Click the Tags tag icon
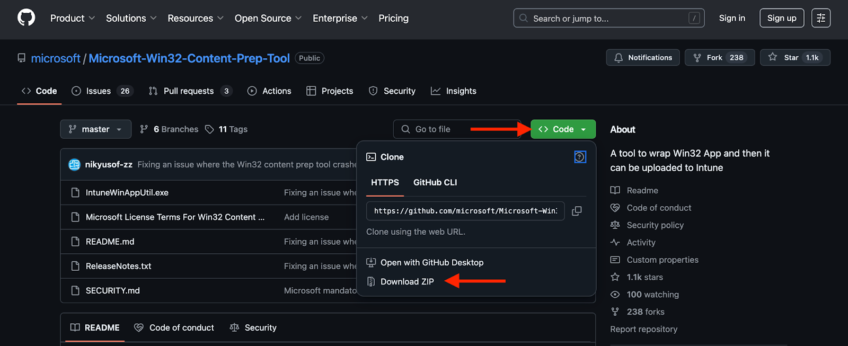Screen dimensions: 848x346 [209, 129]
